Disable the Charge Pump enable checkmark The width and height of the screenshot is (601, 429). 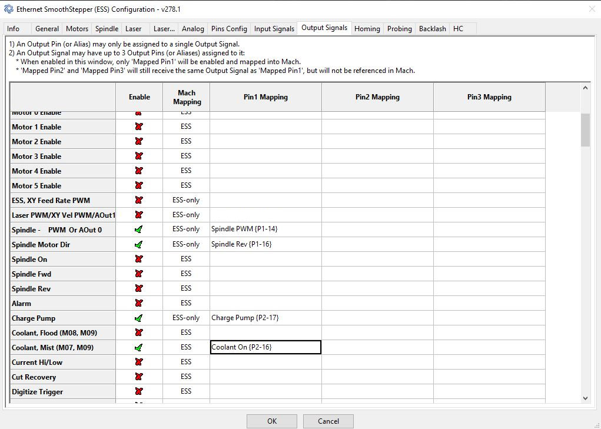pos(139,318)
